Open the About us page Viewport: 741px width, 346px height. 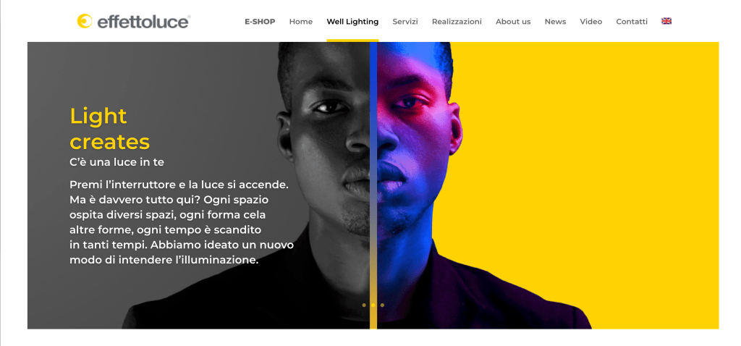click(x=513, y=22)
